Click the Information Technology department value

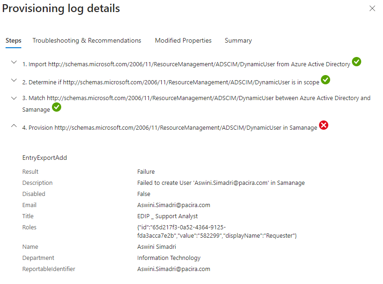169,258
